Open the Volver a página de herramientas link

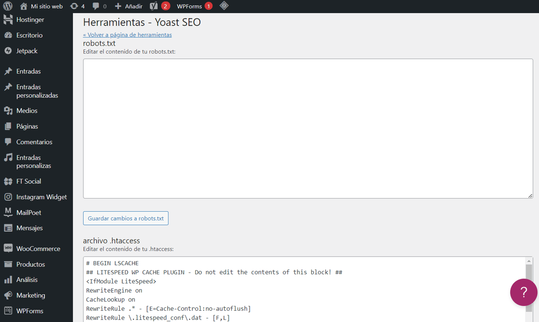pyautogui.click(x=127, y=35)
